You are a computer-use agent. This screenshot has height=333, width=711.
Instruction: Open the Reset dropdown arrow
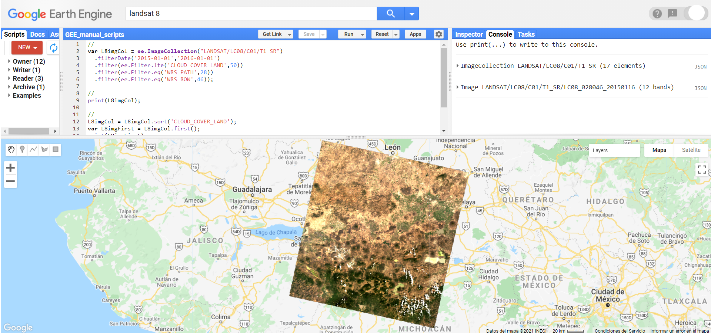(x=396, y=34)
